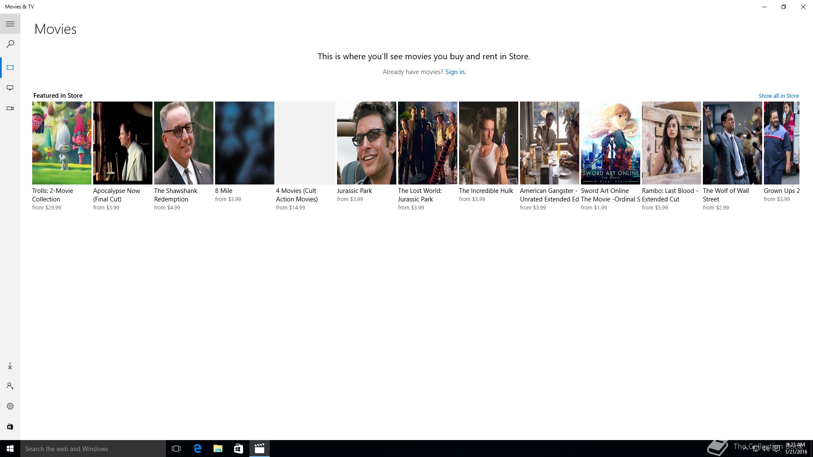Click the '8 Mile' title text
Screen dimensions: 813x457
[x=224, y=191]
